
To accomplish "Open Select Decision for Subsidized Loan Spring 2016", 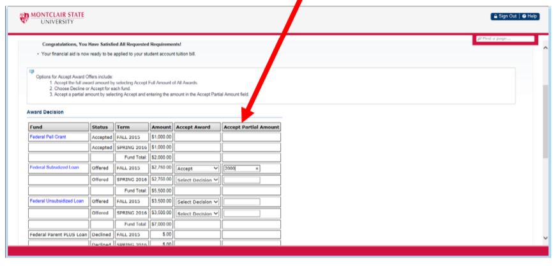I will tap(197, 180).
